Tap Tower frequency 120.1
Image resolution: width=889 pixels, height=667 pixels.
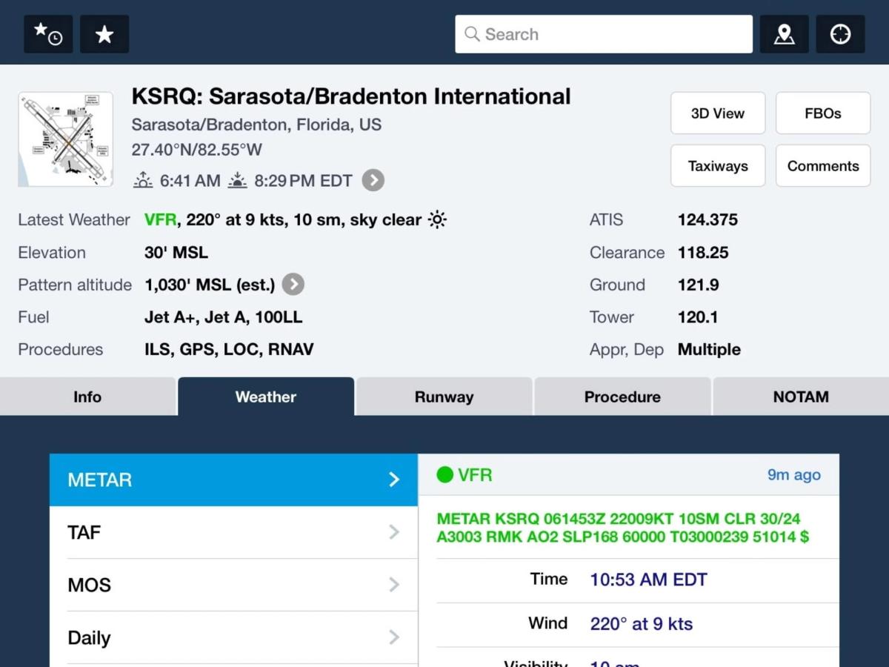[698, 317]
